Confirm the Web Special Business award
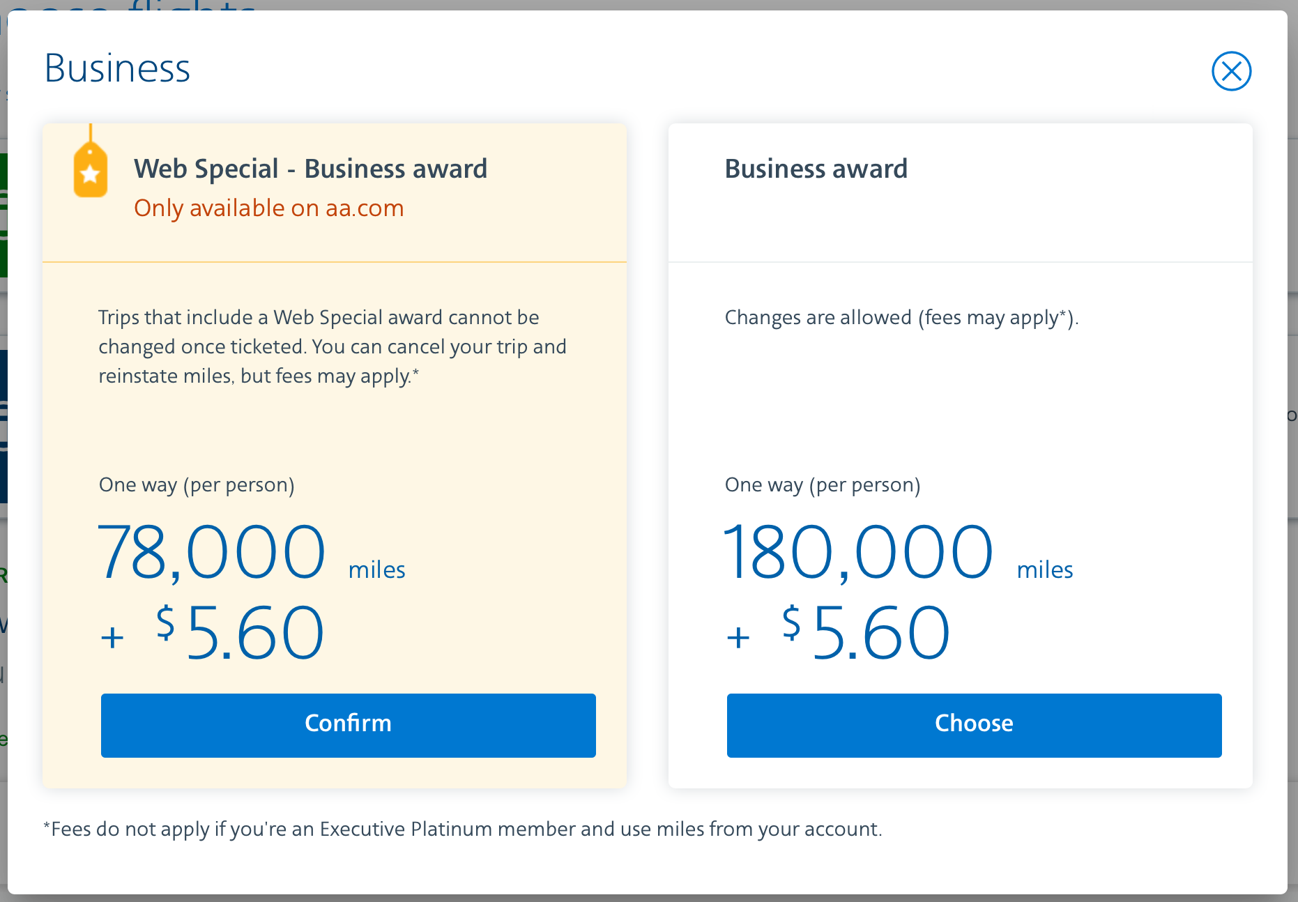Screen dimensions: 1298x902 tap(348, 725)
